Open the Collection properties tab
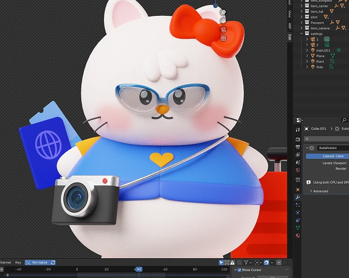The height and width of the screenshot is (278, 349). click(x=298, y=180)
